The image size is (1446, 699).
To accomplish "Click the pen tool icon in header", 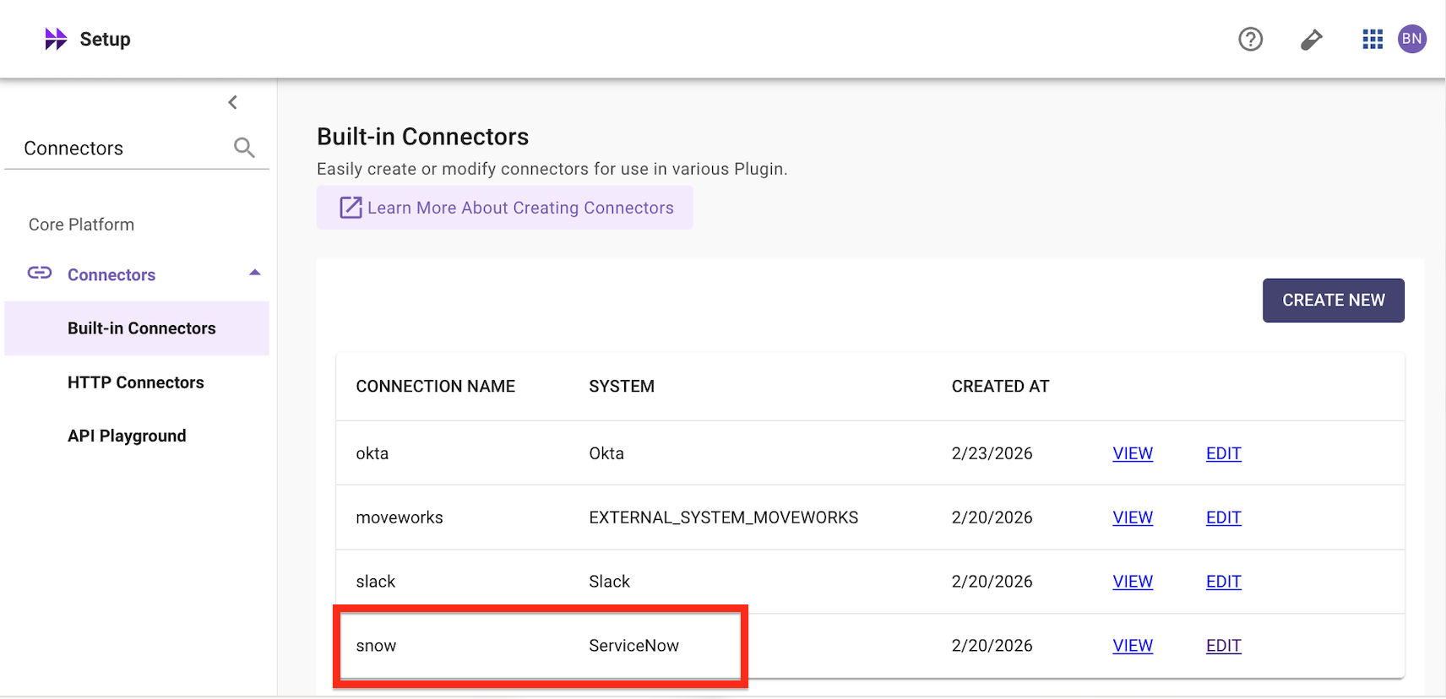I will pyautogui.click(x=1311, y=40).
